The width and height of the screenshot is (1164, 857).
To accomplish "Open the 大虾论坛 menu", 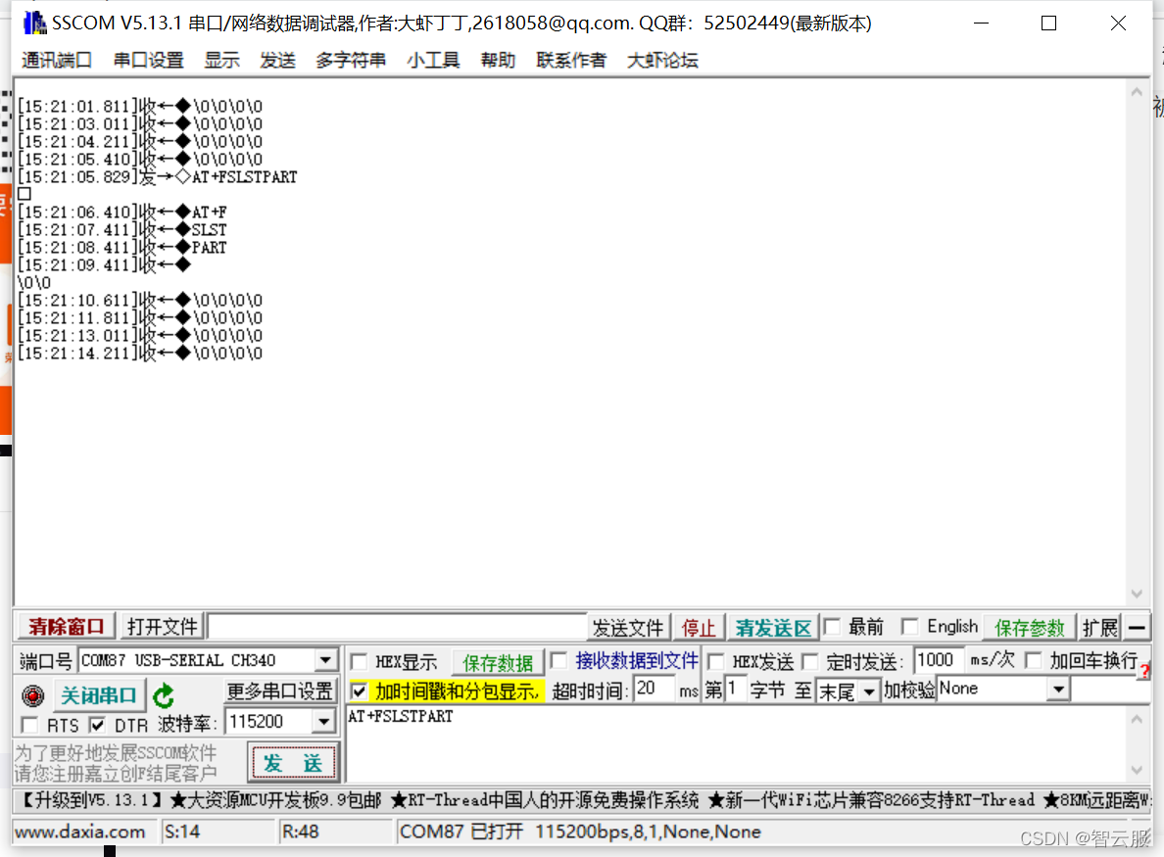I will click(x=663, y=60).
